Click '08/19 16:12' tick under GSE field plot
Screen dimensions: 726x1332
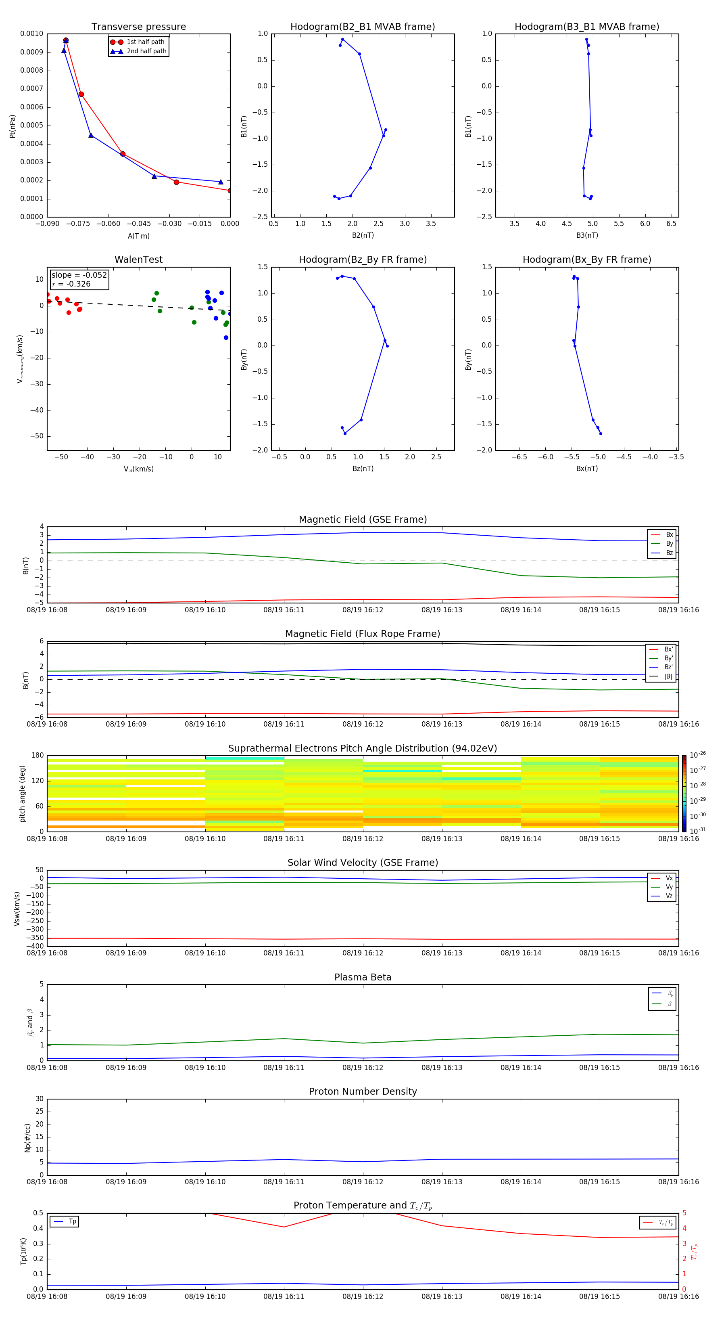(363, 610)
